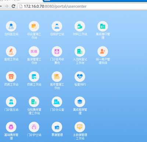Launch the 入出院登记工作台 icon
This screenshot has height=142, width=147.
coord(80,51)
